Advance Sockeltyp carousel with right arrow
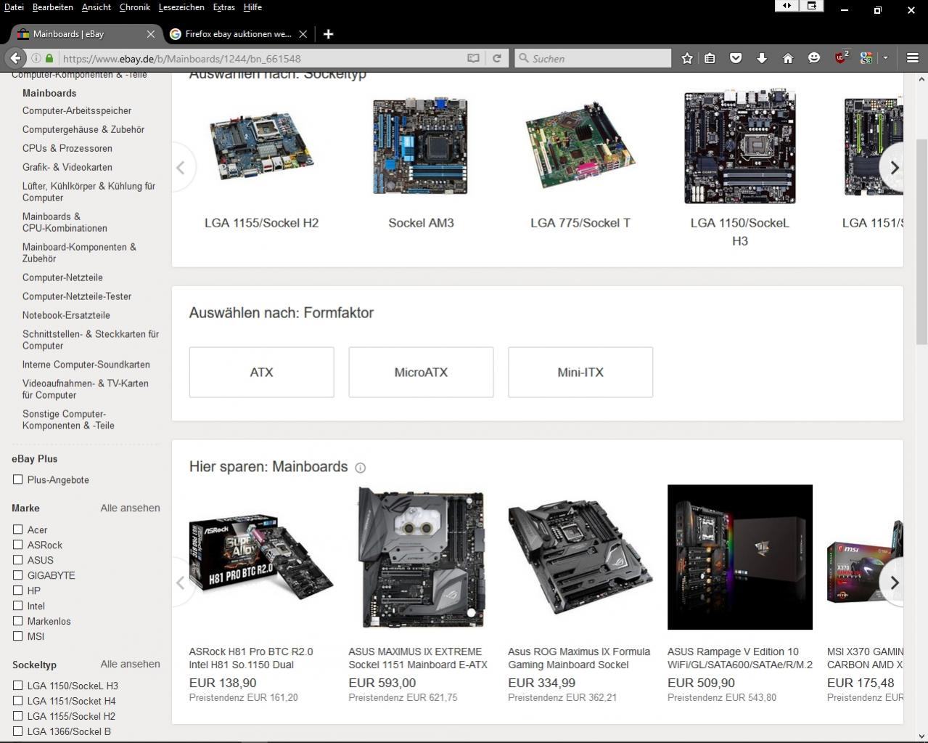Viewport: 928px width, 743px height. [x=894, y=168]
